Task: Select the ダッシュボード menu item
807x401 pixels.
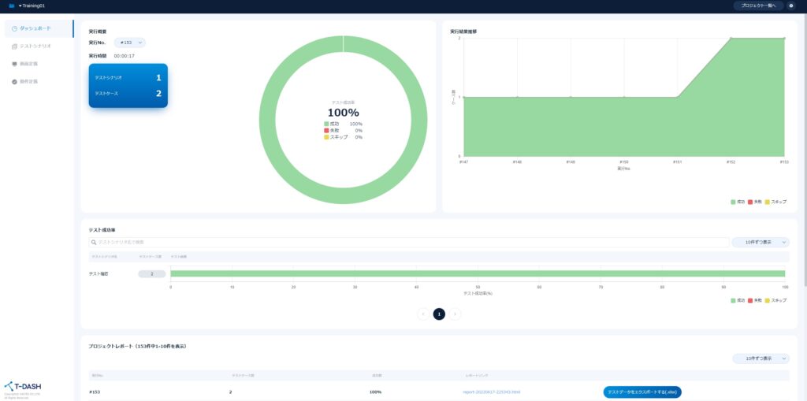Action: click(39, 29)
